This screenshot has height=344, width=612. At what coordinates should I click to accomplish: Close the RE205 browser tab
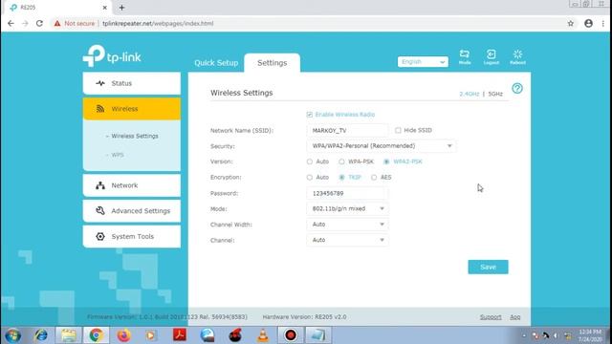[x=104, y=8]
